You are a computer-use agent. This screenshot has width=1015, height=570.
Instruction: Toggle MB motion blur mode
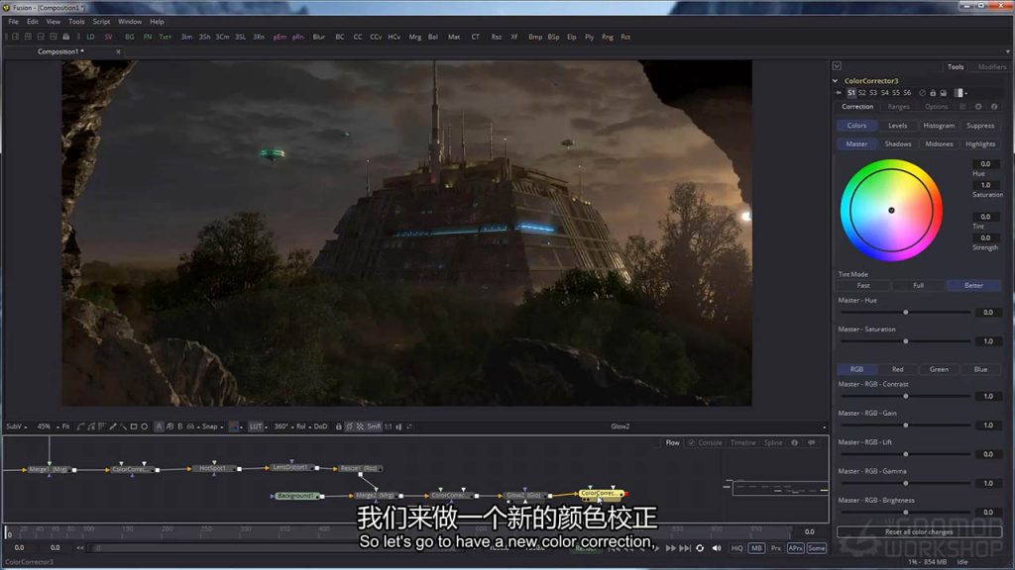coord(756,548)
